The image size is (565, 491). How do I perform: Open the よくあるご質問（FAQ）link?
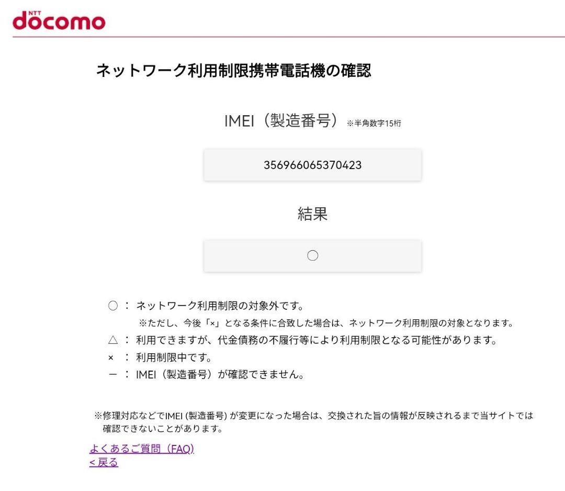[142, 449]
